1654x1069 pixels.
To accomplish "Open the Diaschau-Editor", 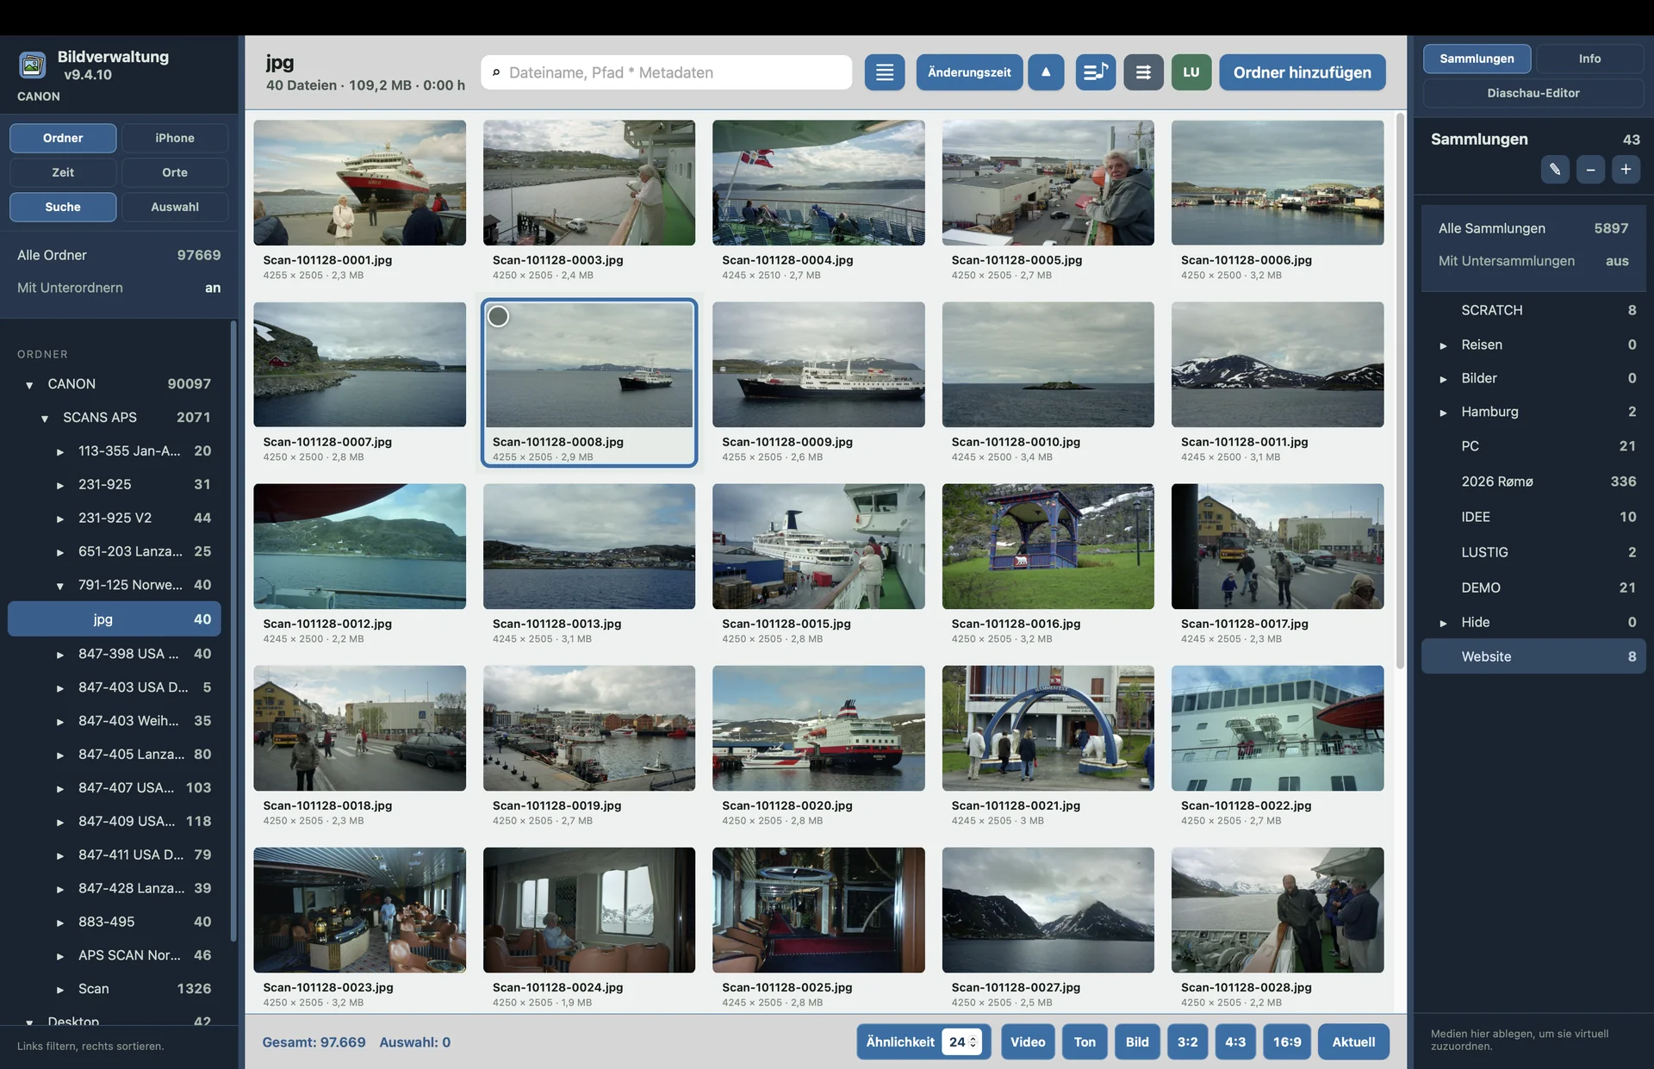I will click(x=1533, y=93).
